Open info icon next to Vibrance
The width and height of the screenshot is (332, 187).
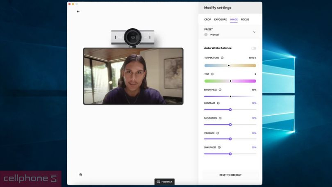click(x=218, y=133)
